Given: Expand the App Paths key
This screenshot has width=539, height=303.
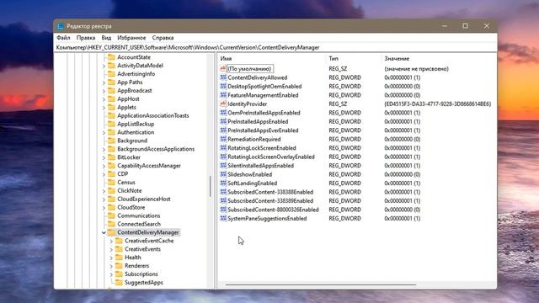Looking at the screenshot, I should [x=104, y=82].
